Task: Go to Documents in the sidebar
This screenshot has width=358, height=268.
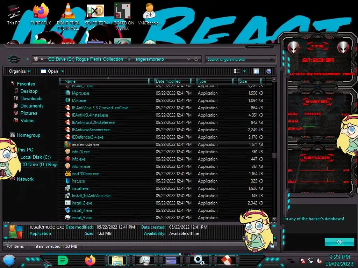Action: click(x=32, y=106)
